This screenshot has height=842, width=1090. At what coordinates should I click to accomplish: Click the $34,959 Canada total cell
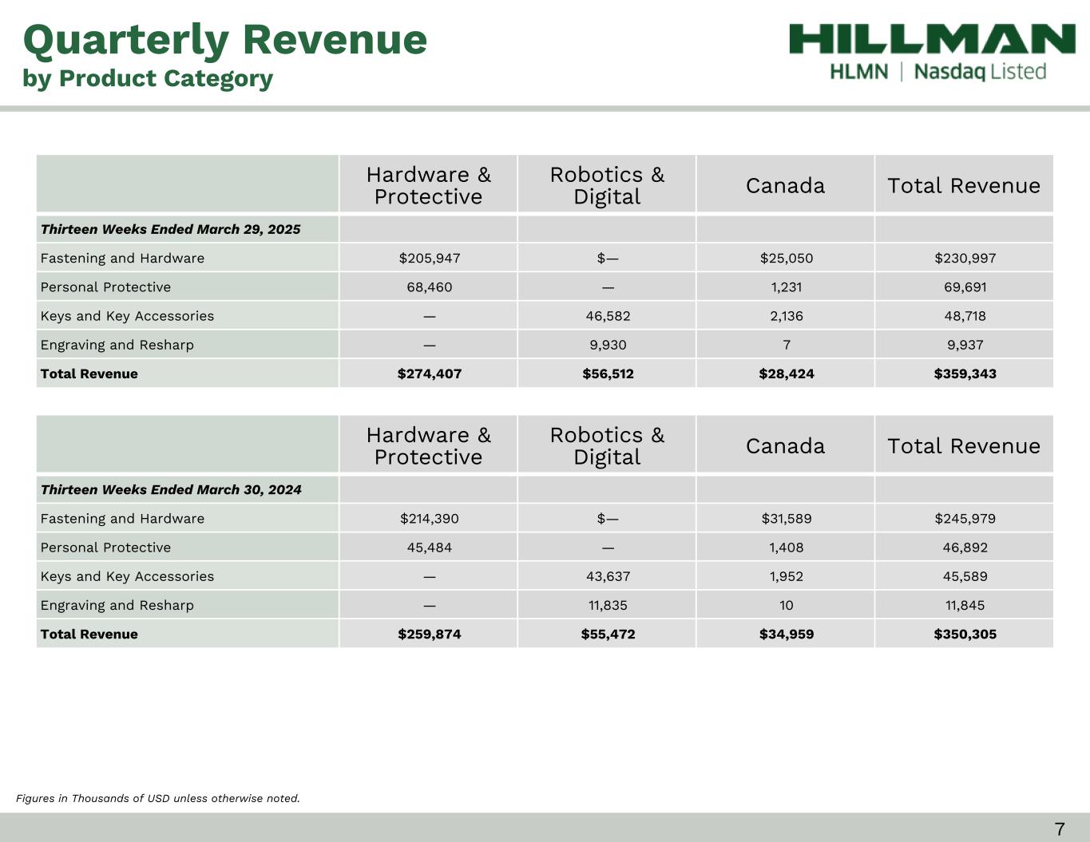tap(786, 634)
